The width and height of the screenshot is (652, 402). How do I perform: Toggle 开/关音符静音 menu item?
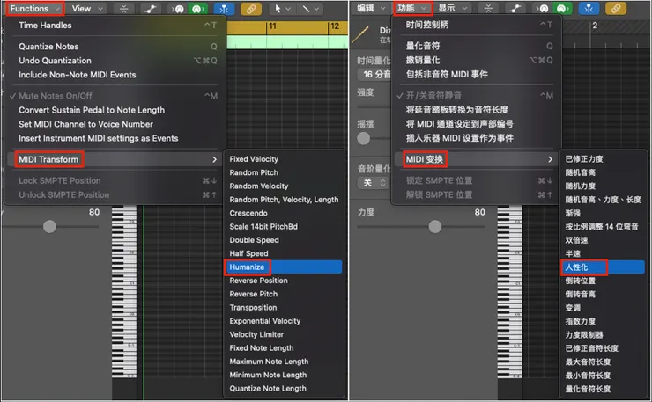(475, 96)
